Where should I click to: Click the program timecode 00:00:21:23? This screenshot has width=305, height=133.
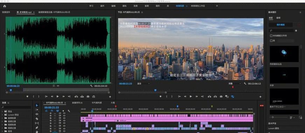click(125, 84)
